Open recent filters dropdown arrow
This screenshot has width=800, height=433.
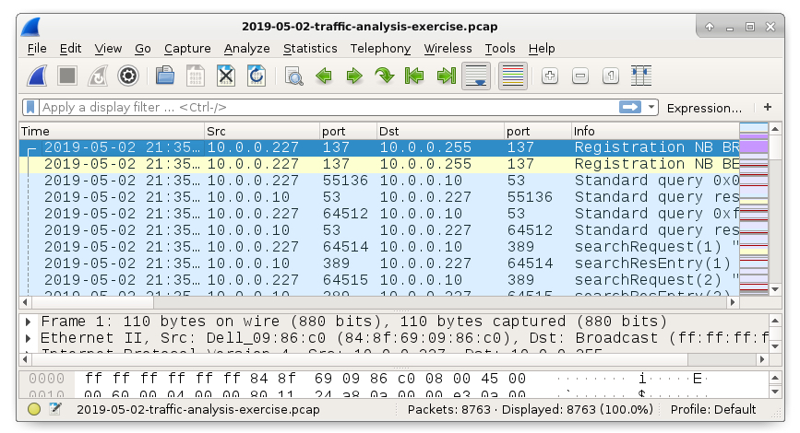pyautogui.click(x=651, y=107)
